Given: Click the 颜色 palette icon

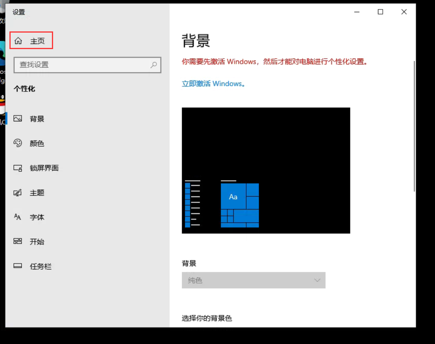Looking at the screenshot, I should (x=18, y=143).
